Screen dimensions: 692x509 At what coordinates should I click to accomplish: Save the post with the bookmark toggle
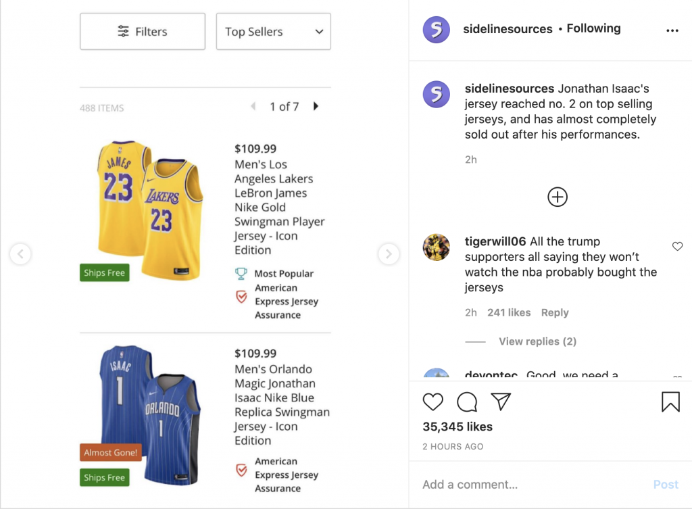(x=670, y=402)
